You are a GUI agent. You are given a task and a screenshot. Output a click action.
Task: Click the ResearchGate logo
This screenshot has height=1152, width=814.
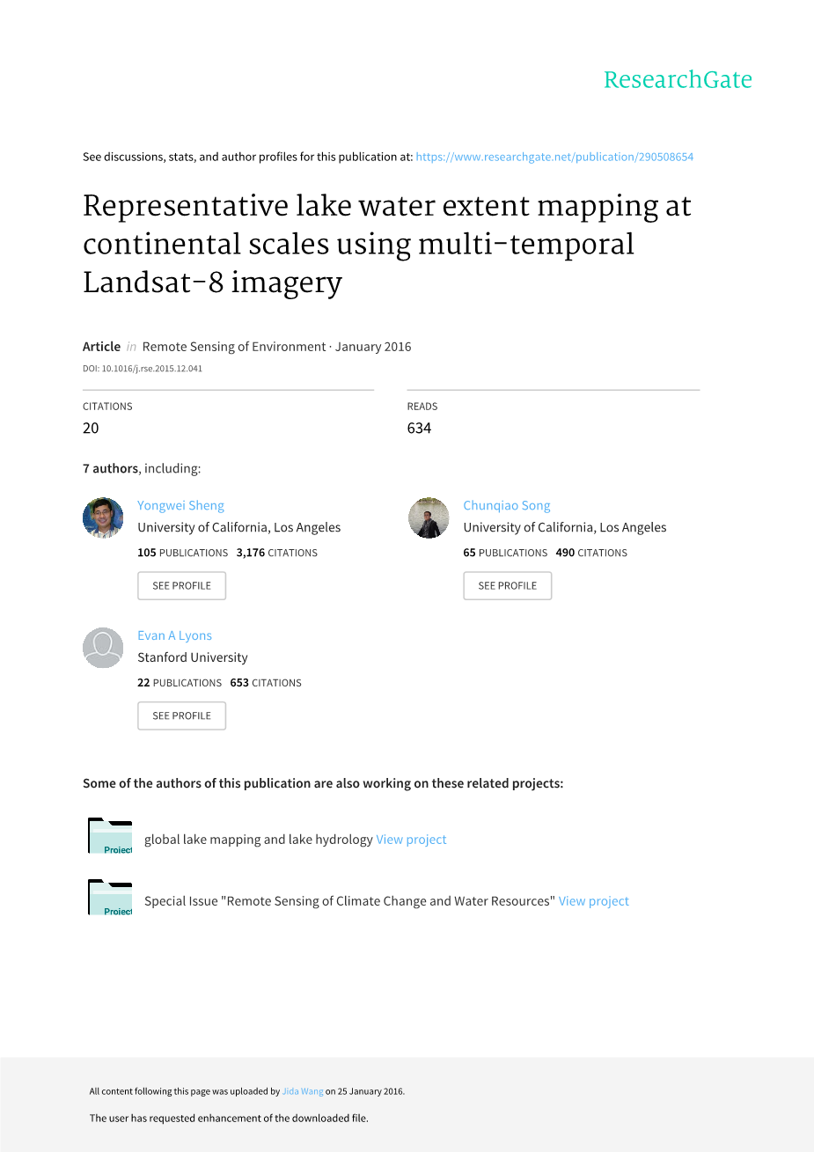point(678,80)
